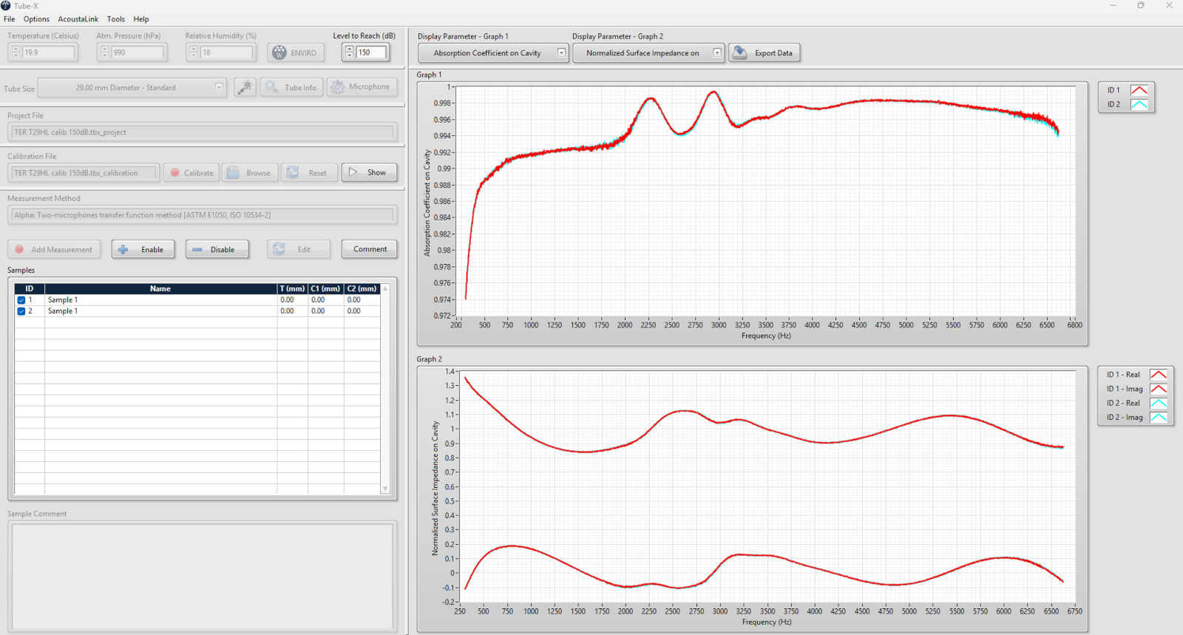Click the ID 2 - Imag swatch in Graph 2 legend
The image size is (1183, 635).
pyautogui.click(x=1159, y=418)
